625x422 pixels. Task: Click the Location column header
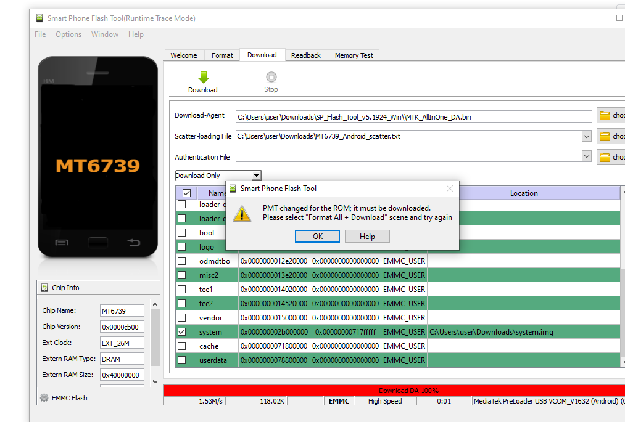[523, 193]
